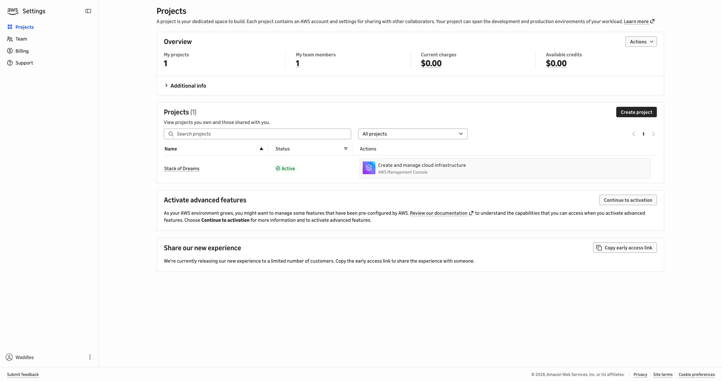Click Continue to activation button
The image size is (722, 381).
[628, 200]
